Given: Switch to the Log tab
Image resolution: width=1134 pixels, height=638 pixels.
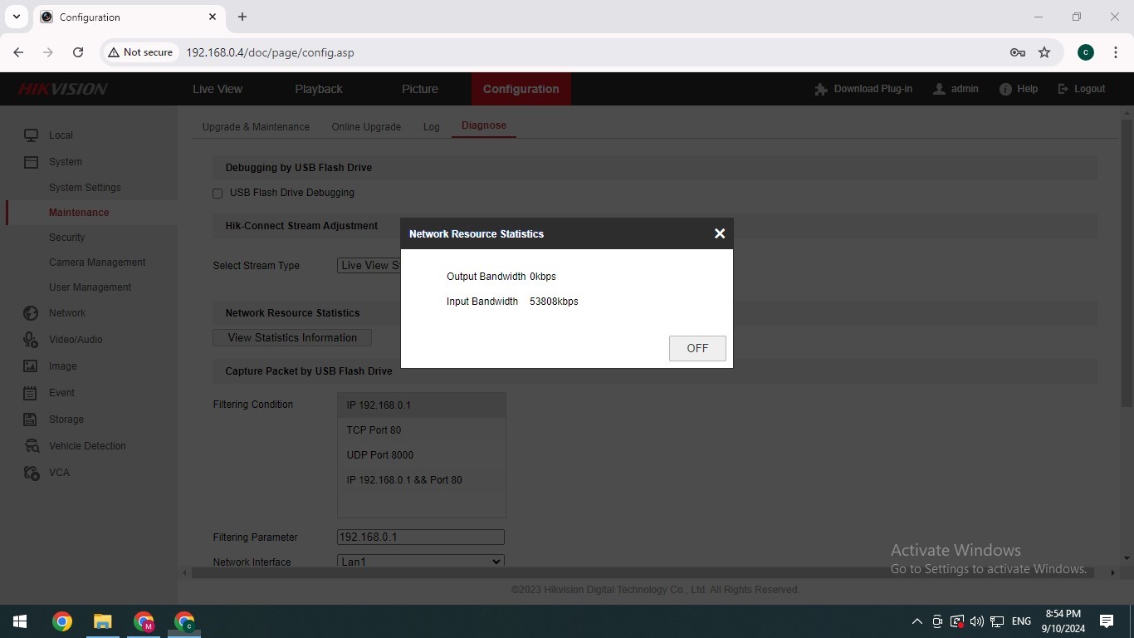Looking at the screenshot, I should click(431, 127).
